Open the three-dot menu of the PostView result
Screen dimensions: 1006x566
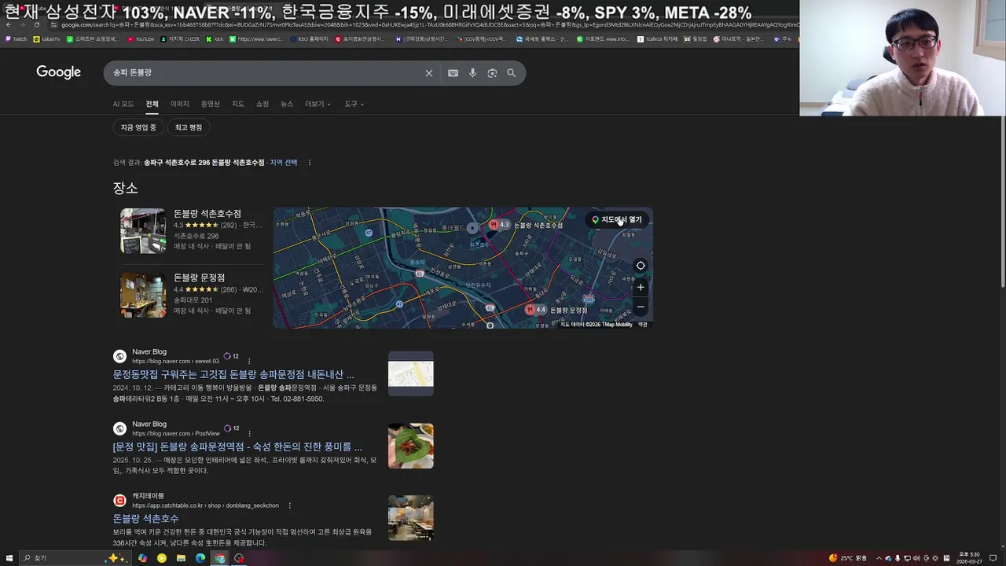click(250, 434)
